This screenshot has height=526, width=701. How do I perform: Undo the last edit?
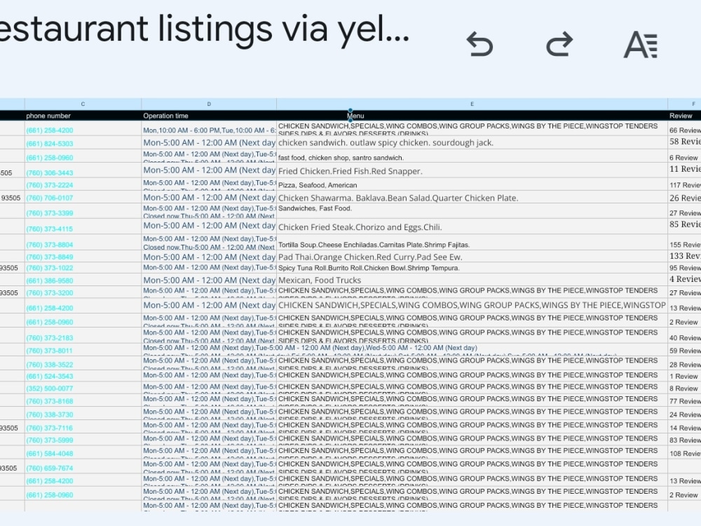click(x=479, y=44)
